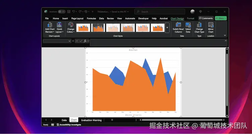Open the Name Box dropdown

(69, 41)
